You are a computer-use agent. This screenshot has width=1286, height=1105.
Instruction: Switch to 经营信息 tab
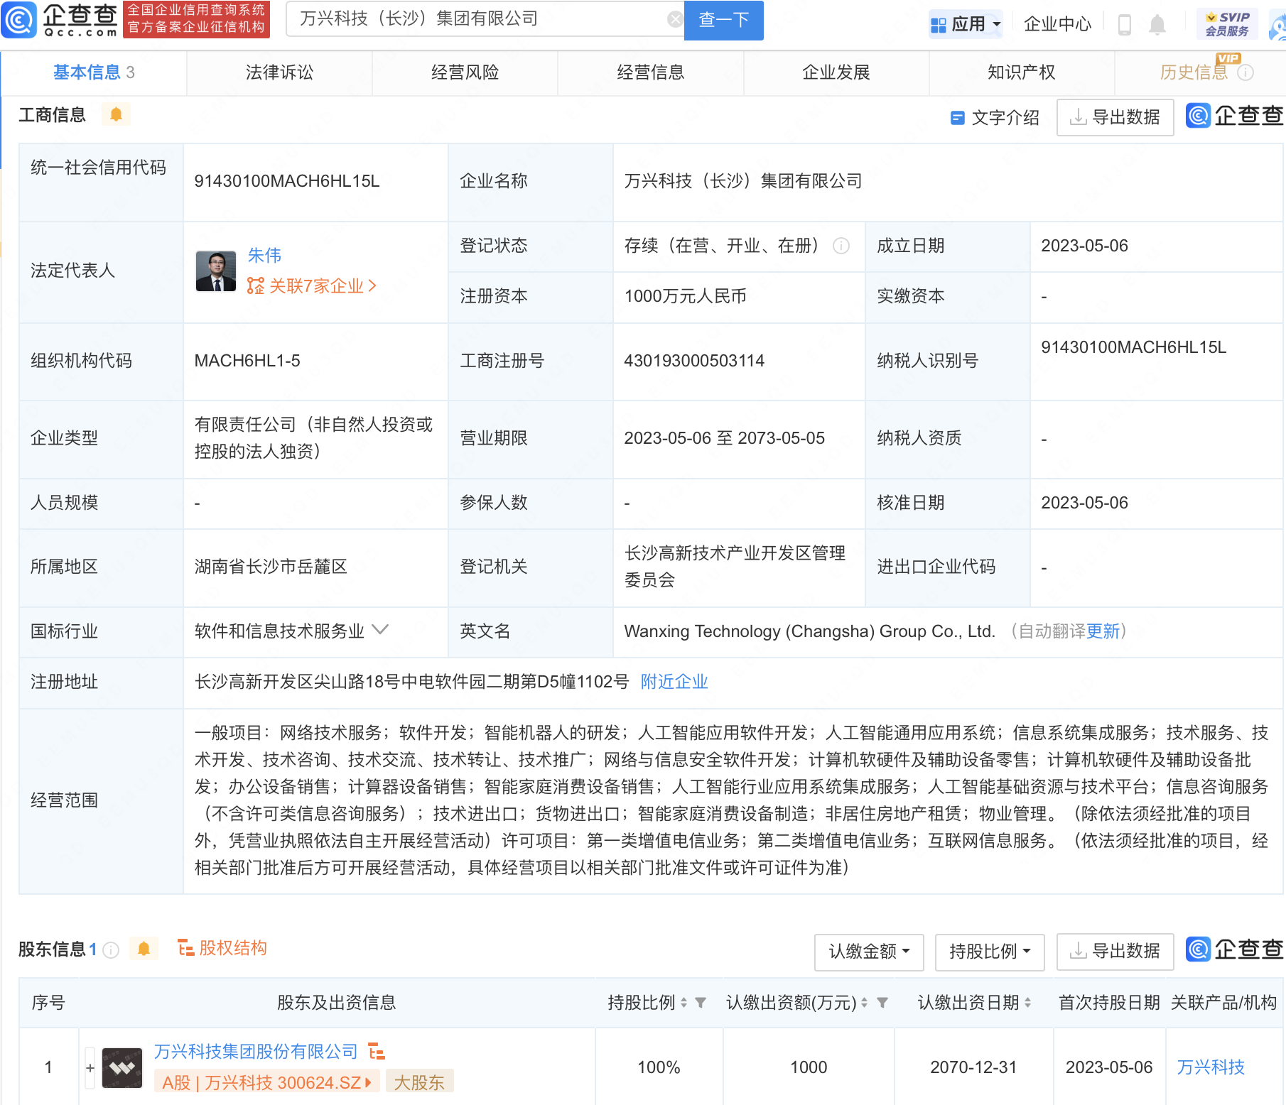click(x=650, y=72)
